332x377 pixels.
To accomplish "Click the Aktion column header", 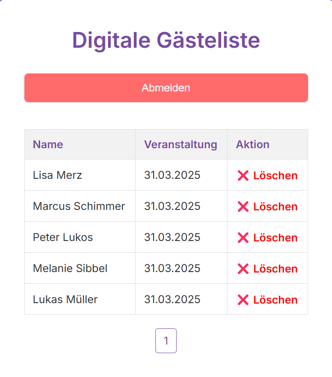I will coord(253,145).
